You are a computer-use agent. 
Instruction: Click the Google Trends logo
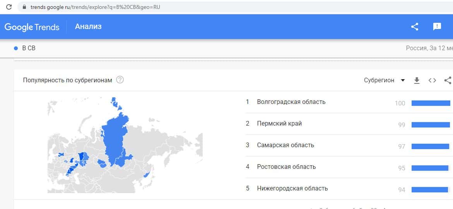[32, 27]
